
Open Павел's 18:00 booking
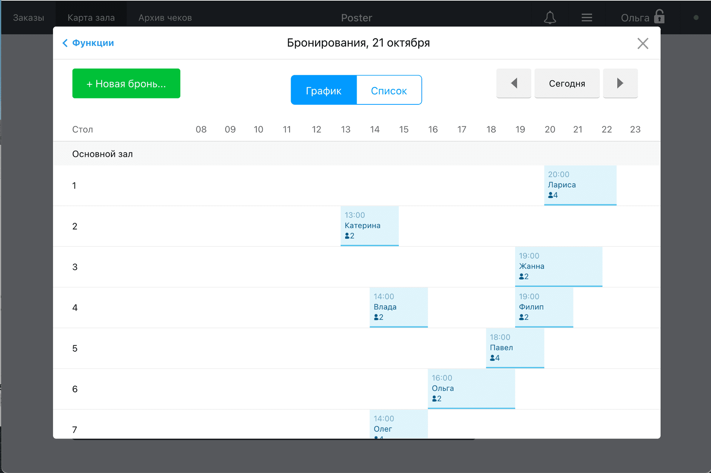[x=515, y=348]
